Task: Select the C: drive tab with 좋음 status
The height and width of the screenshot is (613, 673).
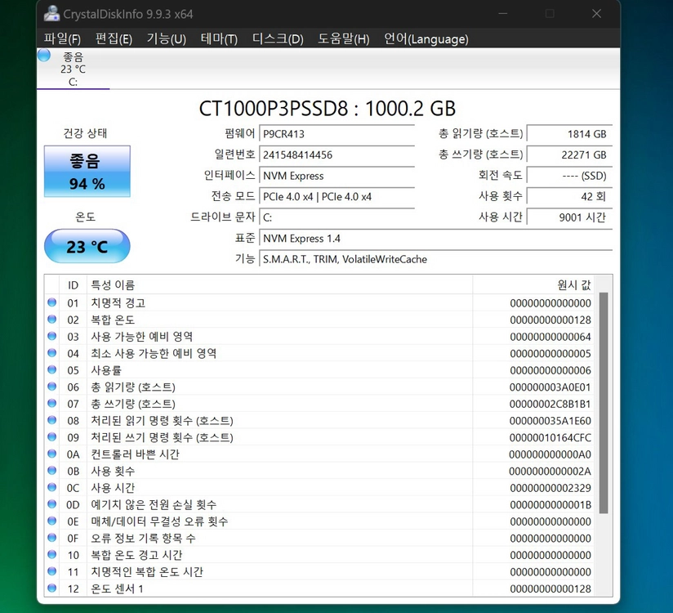Action: pos(74,69)
